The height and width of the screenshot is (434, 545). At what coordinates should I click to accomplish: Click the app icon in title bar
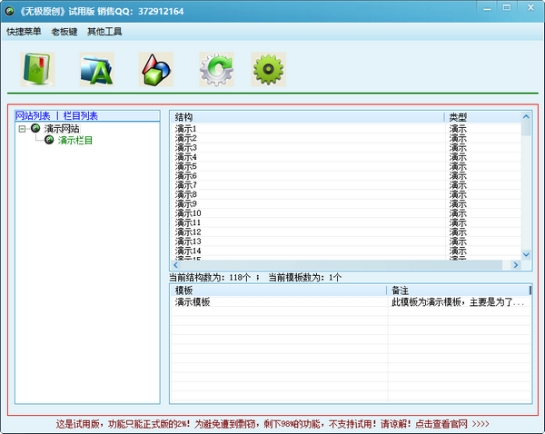point(10,11)
